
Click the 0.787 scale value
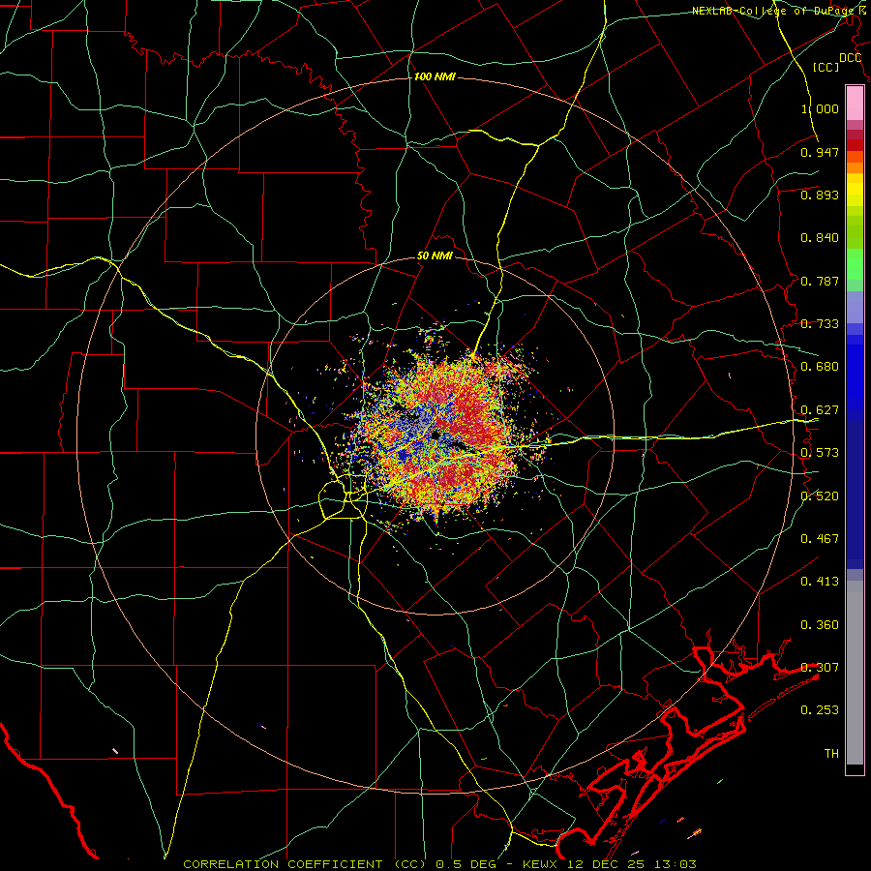(820, 281)
